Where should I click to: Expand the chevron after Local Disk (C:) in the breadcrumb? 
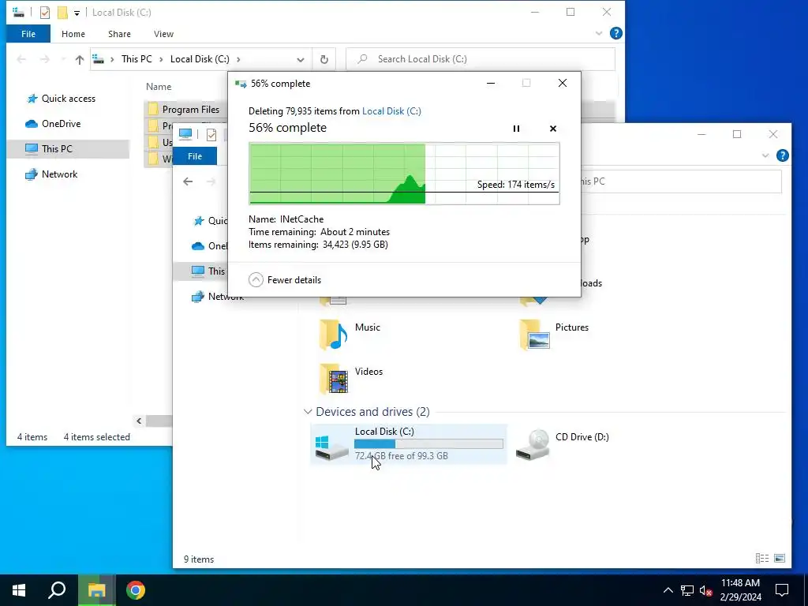tap(238, 59)
